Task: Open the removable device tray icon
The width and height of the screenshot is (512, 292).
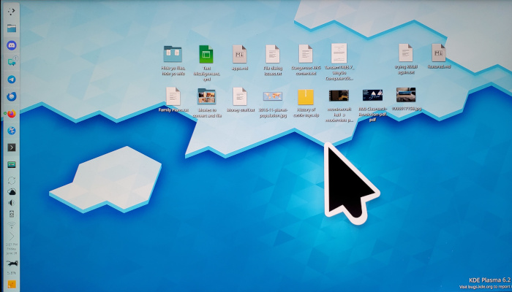Action: 12,214
